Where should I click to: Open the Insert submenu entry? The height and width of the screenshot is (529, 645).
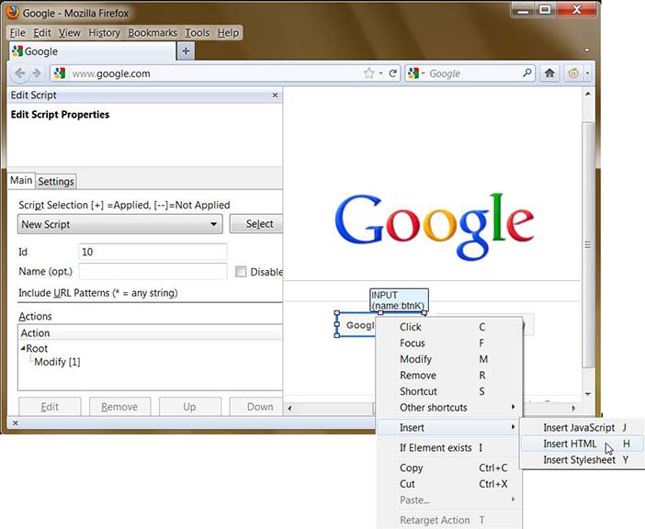(x=449, y=427)
